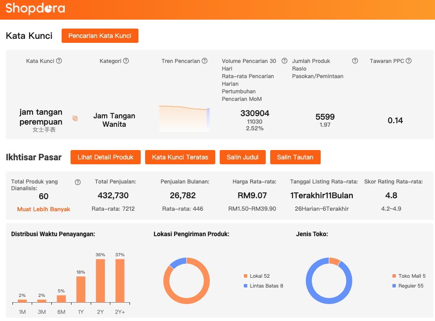
Task: Open Kata Kunci Teratas
Action: pyautogui.click(x=180, y=157)
